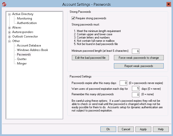Click the passwords expire days field
Screen dimensions: 173x136
click(123, 83)
